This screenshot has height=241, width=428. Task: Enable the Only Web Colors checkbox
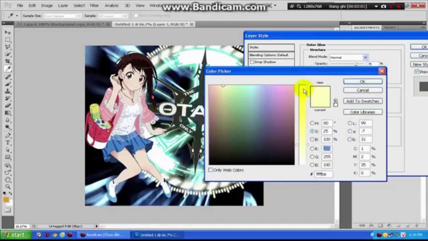pos(211,170)
